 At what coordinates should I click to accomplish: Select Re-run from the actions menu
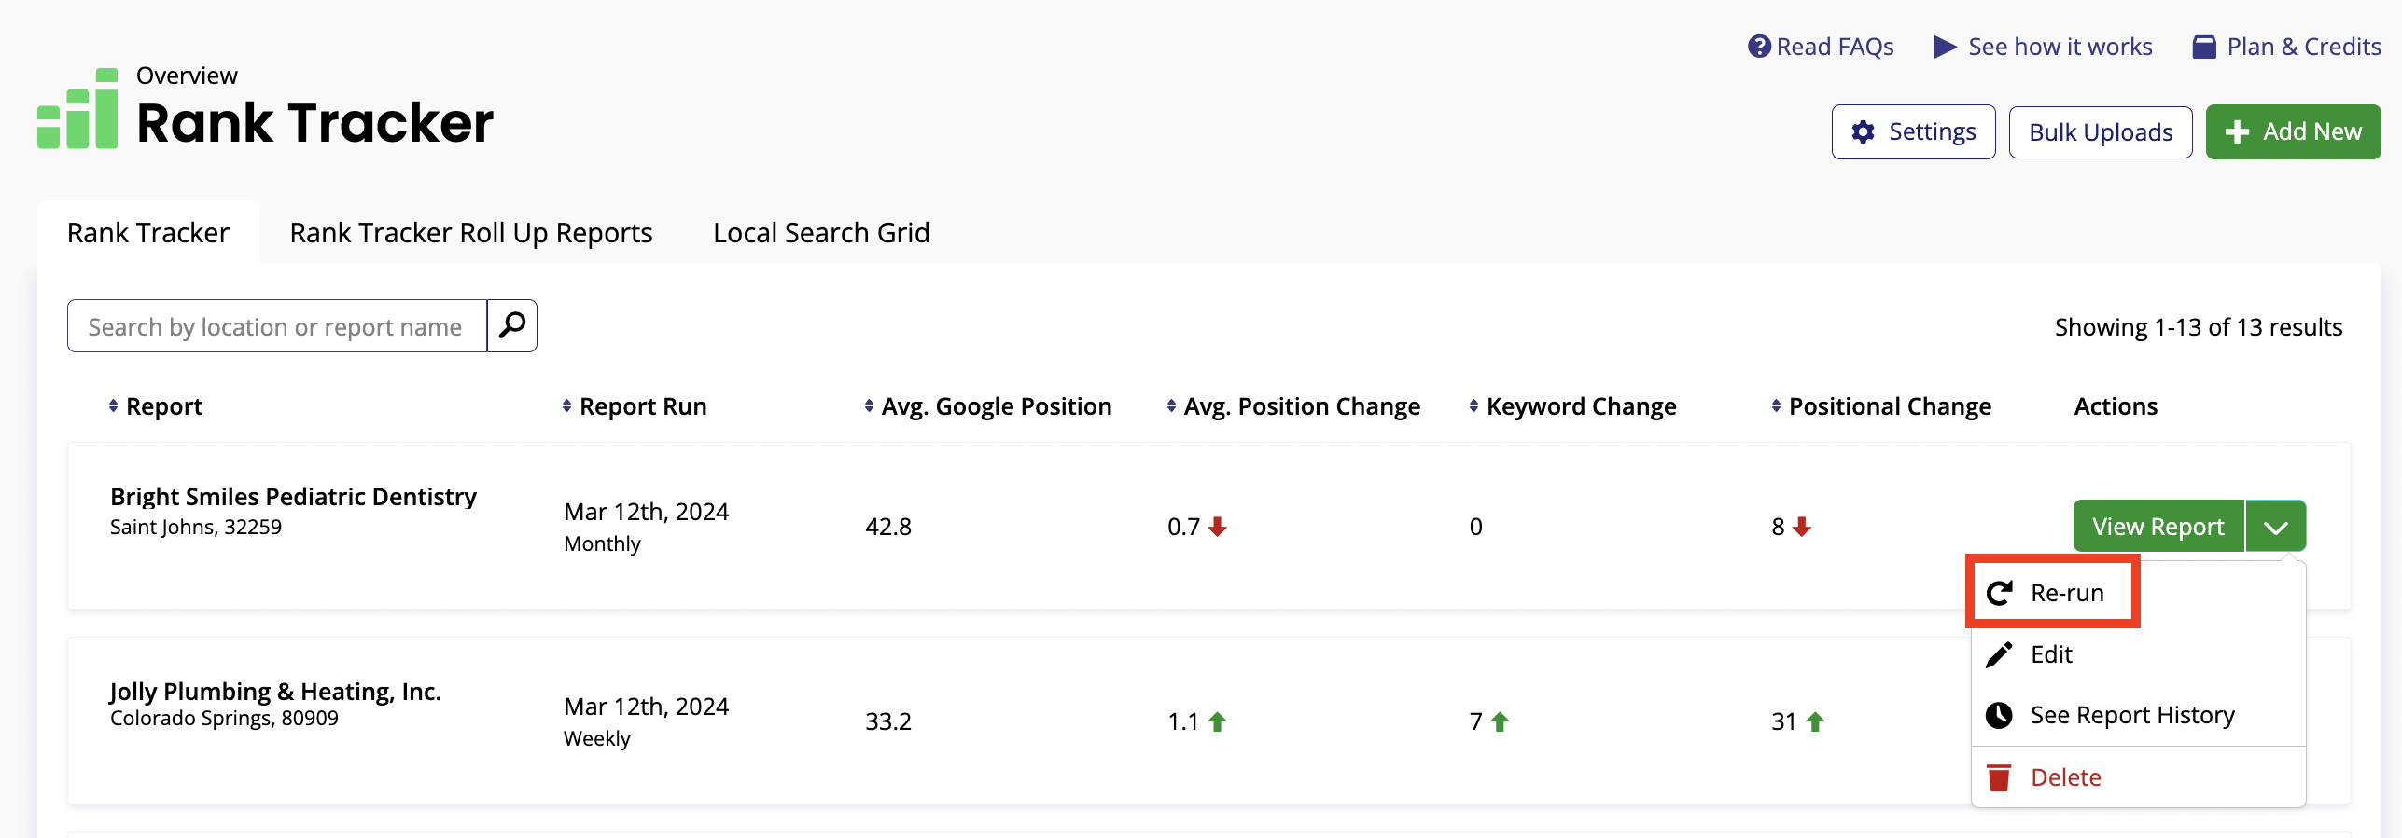tap(2053, 593)
